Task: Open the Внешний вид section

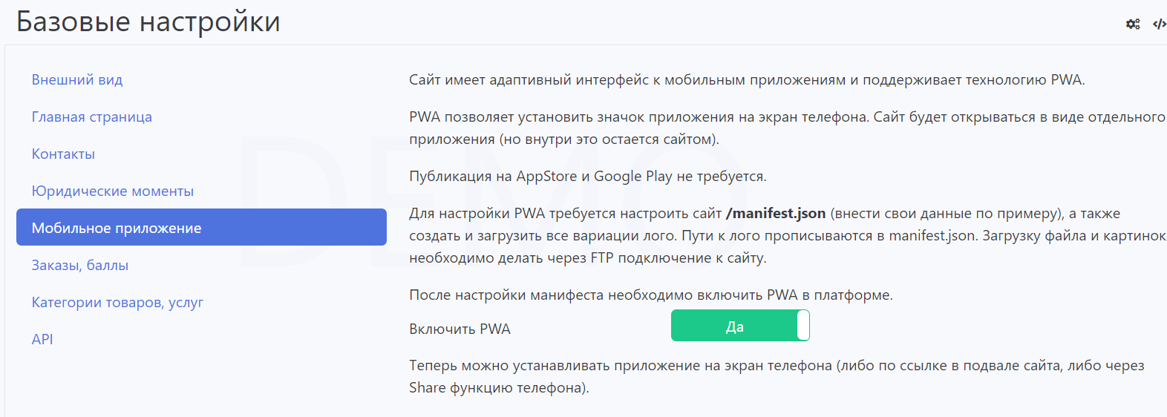Action: (77, 79)
